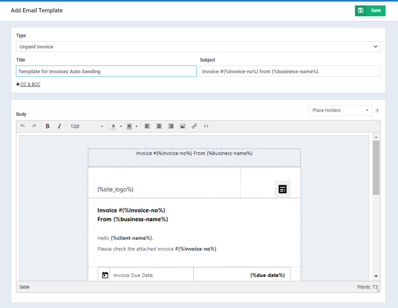Click the calendar icon beside Invoice Due Date
Viewport: 398px width, 308px height.
click(x=105, y=275)
